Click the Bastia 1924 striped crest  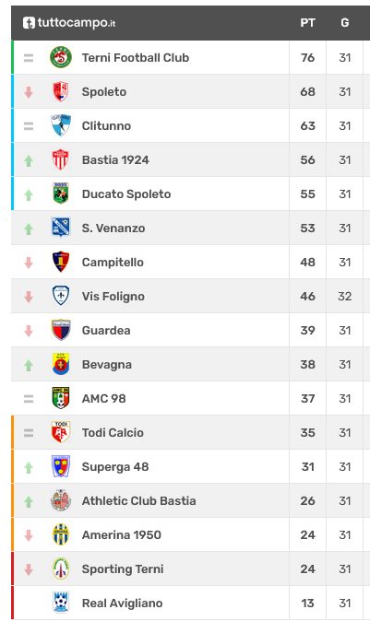coord(61,160)
